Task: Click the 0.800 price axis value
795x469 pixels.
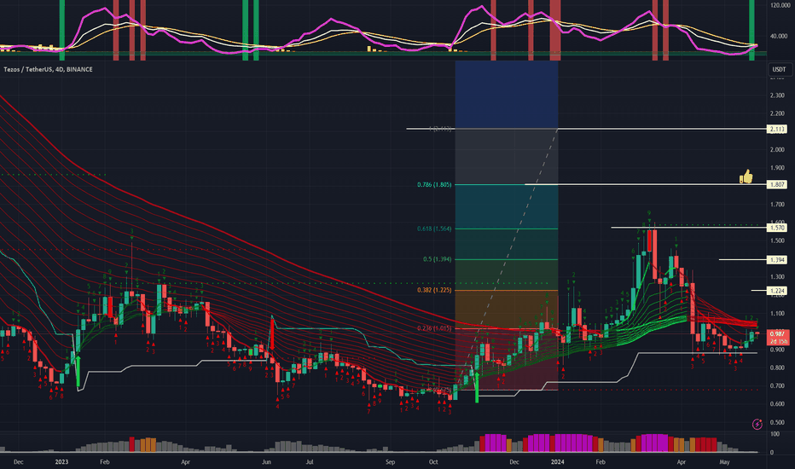Action: pyautogui.click(x=777, y=368)
